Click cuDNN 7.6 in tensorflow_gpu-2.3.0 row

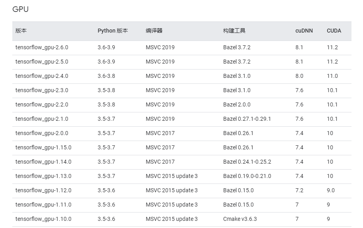pos(299,91)
